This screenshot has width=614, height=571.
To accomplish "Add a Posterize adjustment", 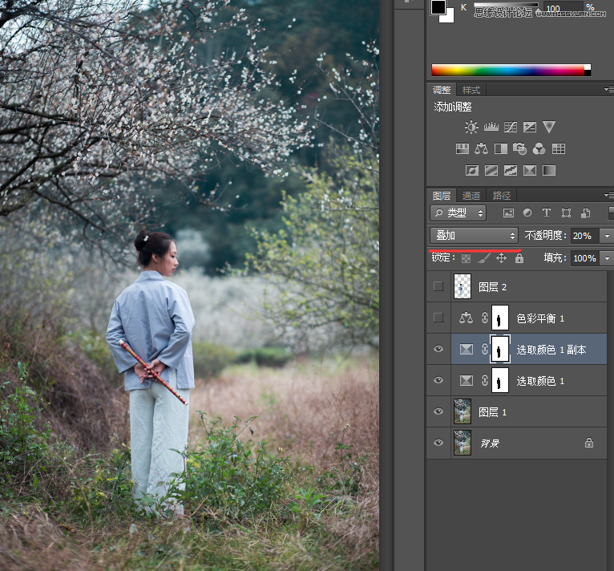I will coord(491,171).
